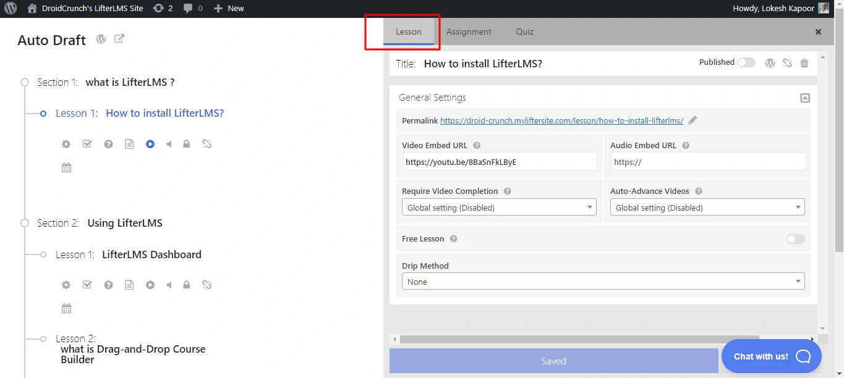Open comments indicator in admin bar
Viewport: 844px width, 378px height.
tap(194, 9)
